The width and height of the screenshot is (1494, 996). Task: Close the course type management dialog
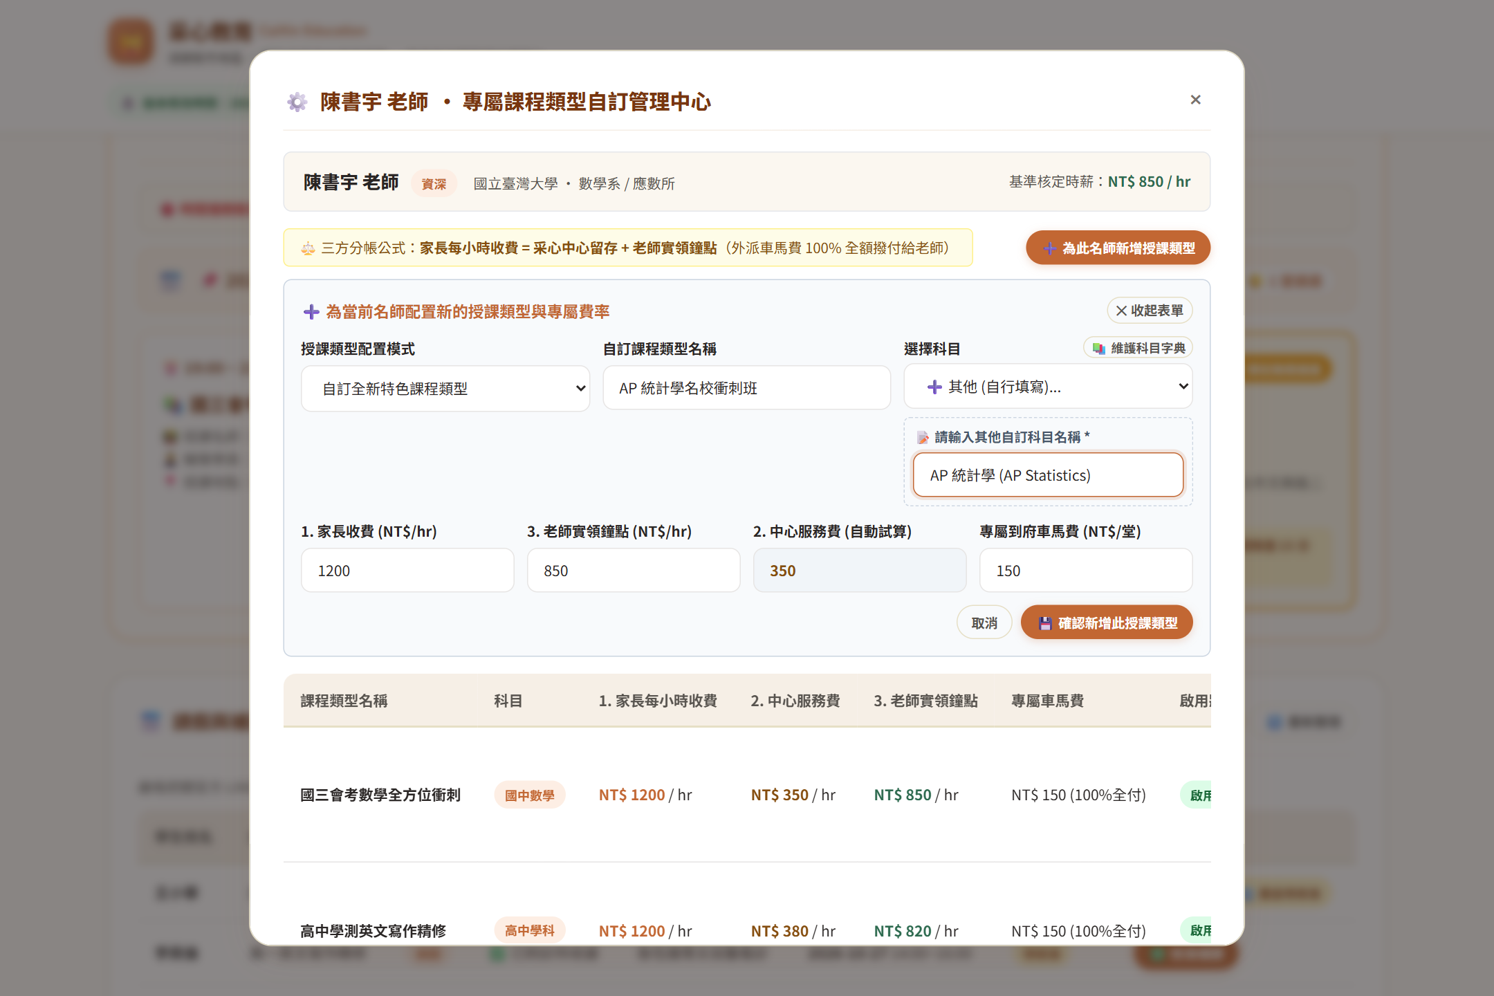point(1195,100)
